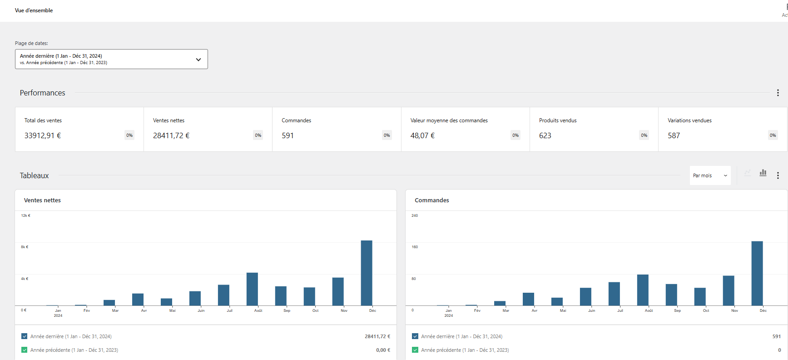Click December bar in Ventes nettes chart
This screenshot has height=360, width=788.
pyautogui.click(x=367, y=273)
